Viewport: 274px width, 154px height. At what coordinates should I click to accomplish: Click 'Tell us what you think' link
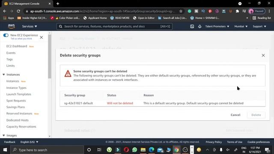21,39
